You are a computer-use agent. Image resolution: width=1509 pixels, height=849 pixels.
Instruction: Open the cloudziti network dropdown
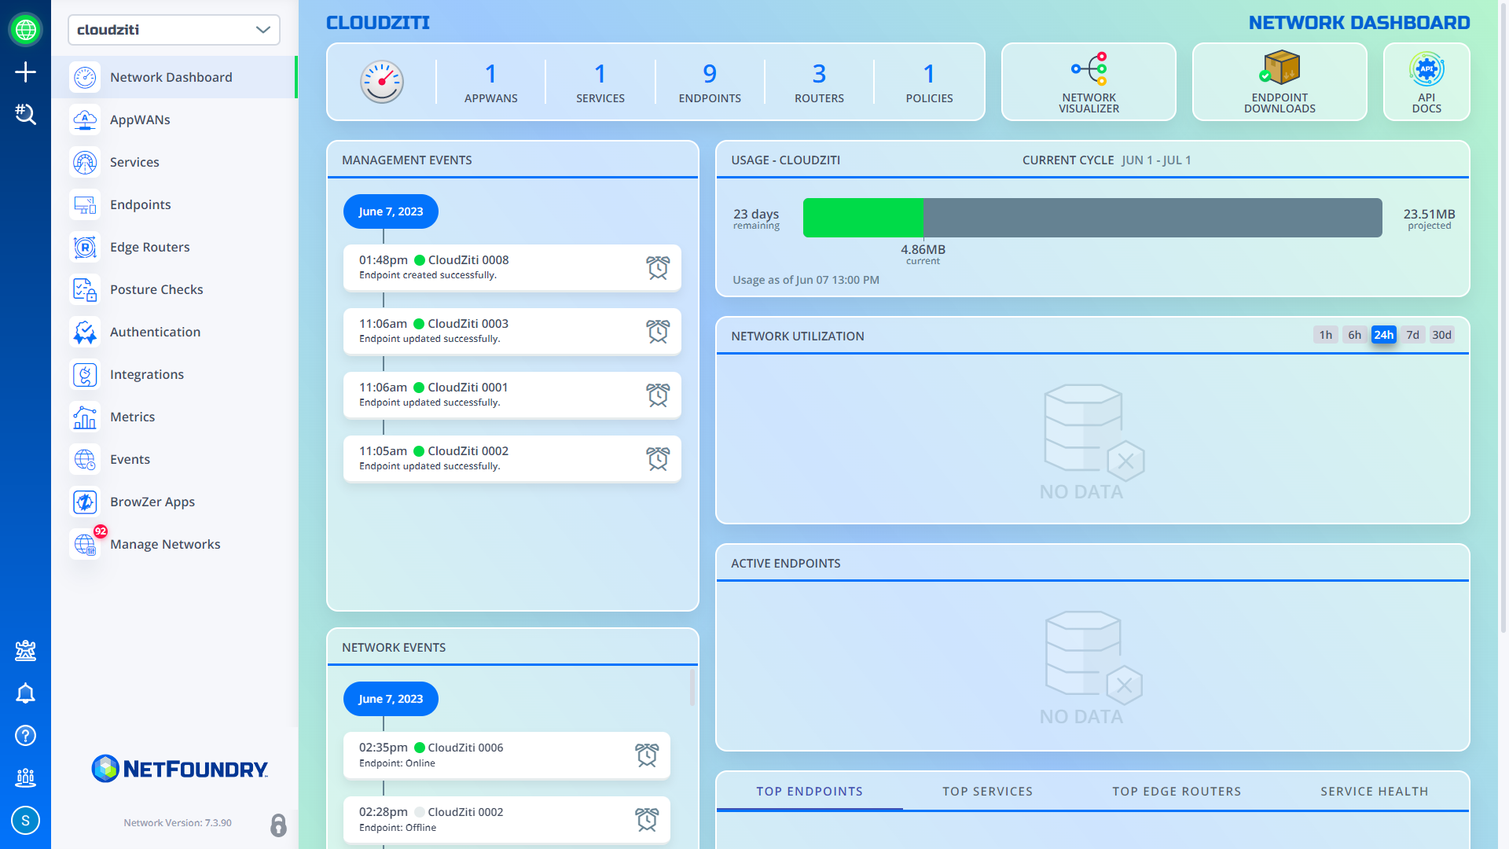coord(174,30)
